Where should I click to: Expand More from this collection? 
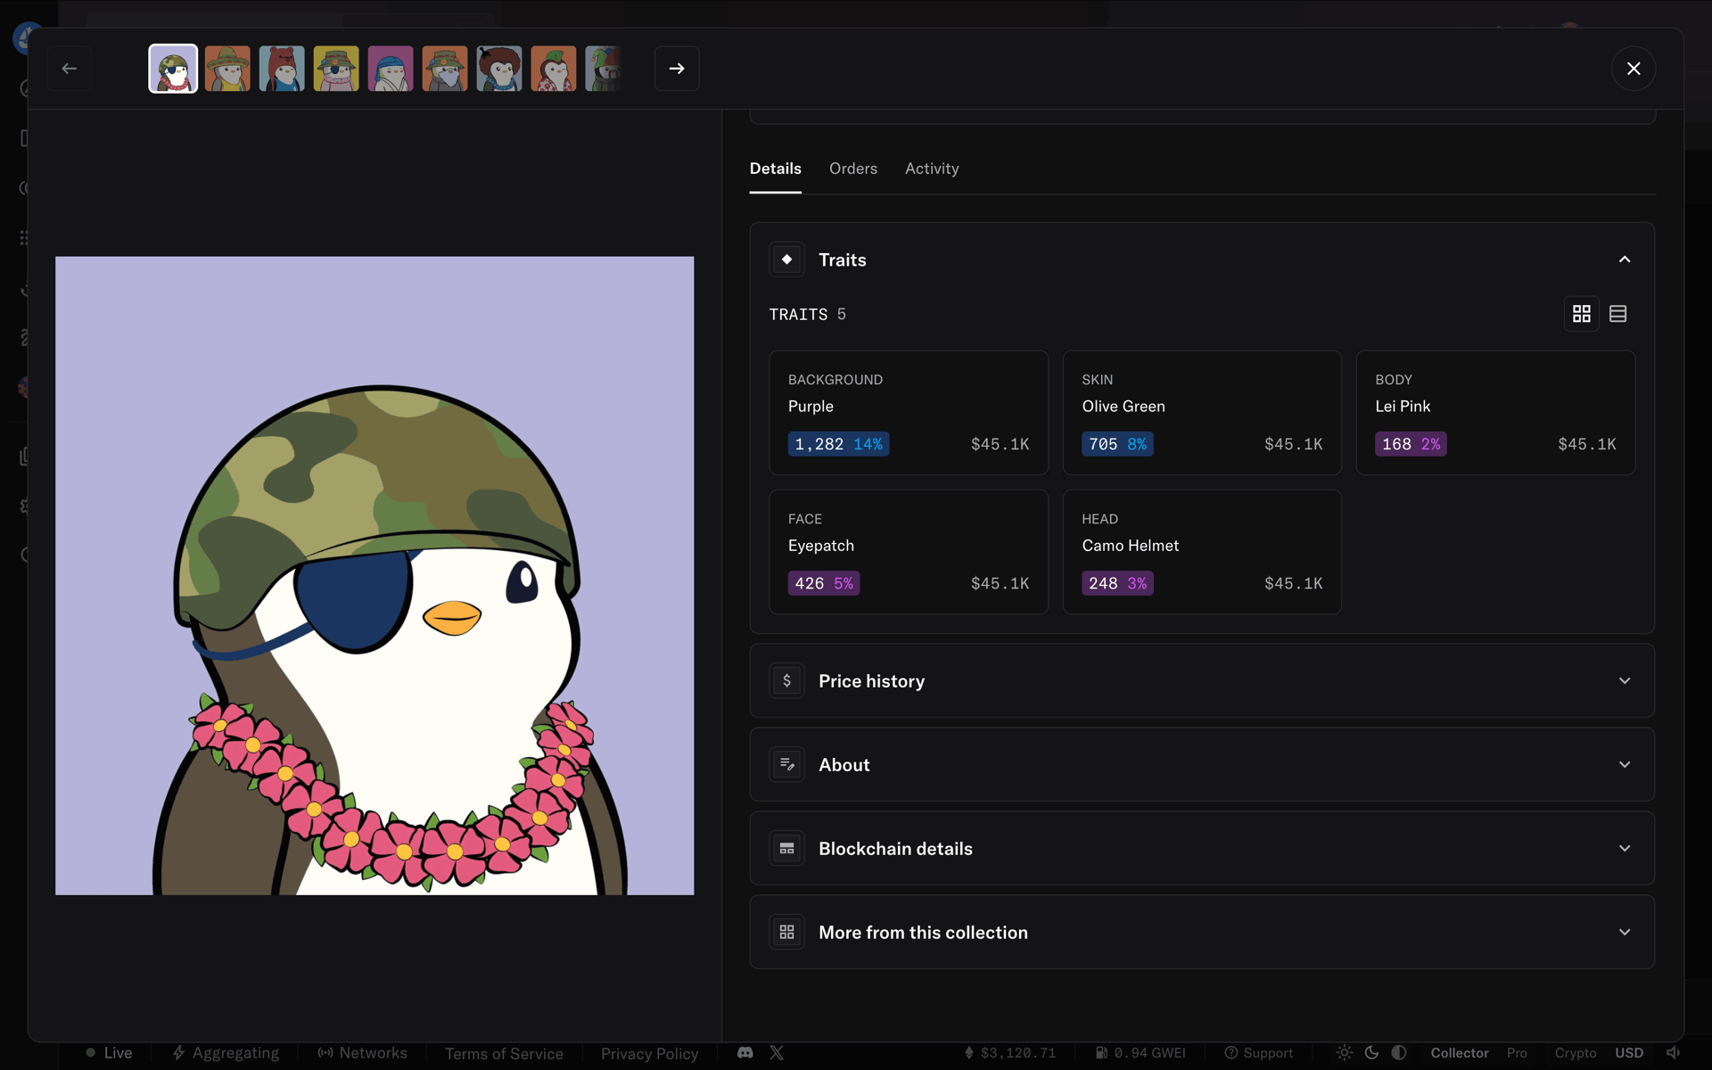pos(1202,933)
